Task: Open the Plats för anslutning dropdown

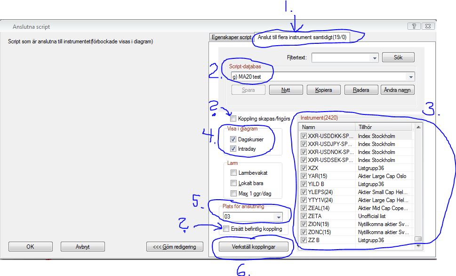Action: click(278, 217)
